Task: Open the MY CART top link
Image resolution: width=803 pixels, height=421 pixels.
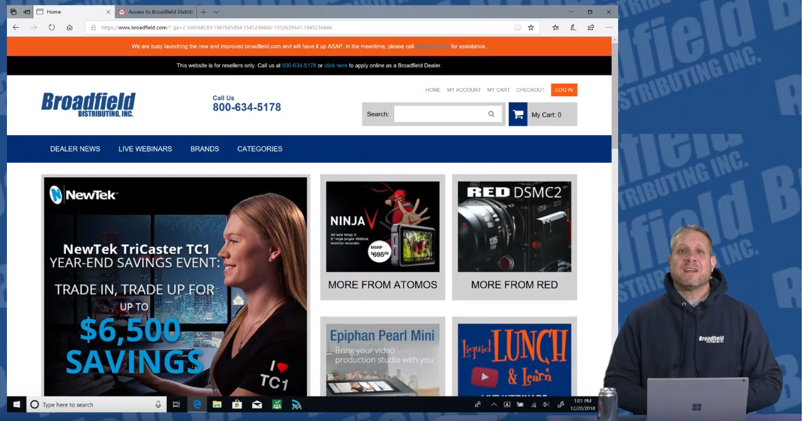Action: pos(499,90)
